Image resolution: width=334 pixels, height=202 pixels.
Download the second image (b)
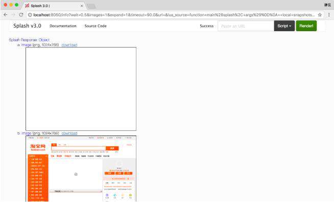tap(69, 133)
